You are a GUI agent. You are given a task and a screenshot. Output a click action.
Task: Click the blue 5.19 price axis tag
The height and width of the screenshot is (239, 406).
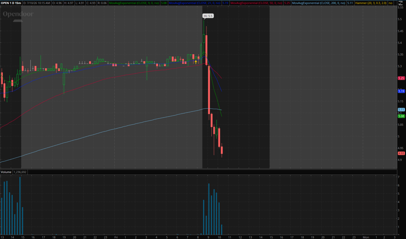(x=401, y=91)
